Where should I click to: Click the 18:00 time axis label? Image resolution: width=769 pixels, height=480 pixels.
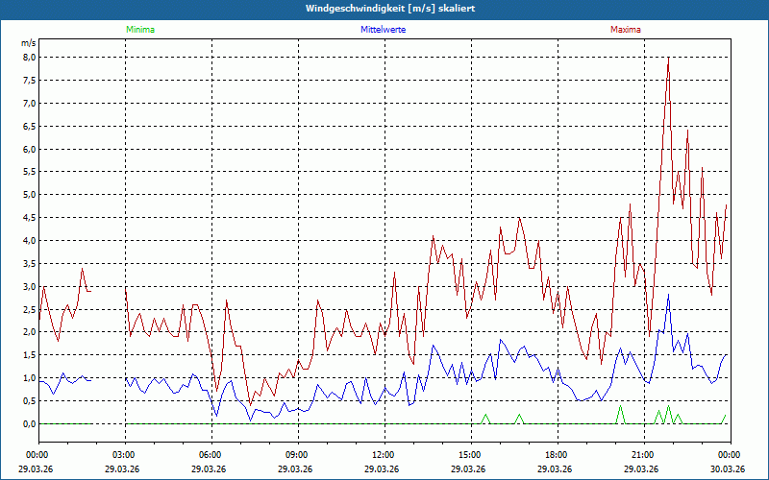click(558, 455)
